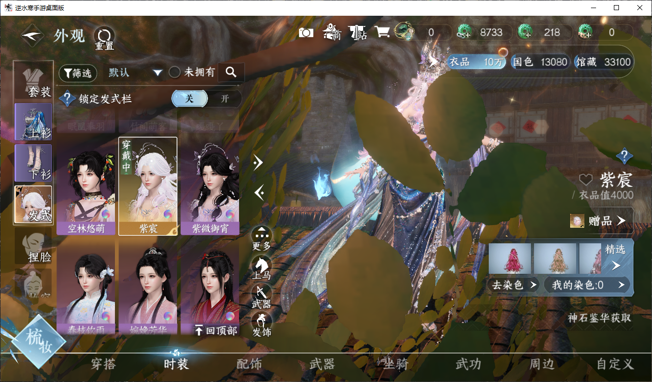The image size is (652, 382).
Task: Switch 锁定发式栏 to 关
Action: (189, 99)
